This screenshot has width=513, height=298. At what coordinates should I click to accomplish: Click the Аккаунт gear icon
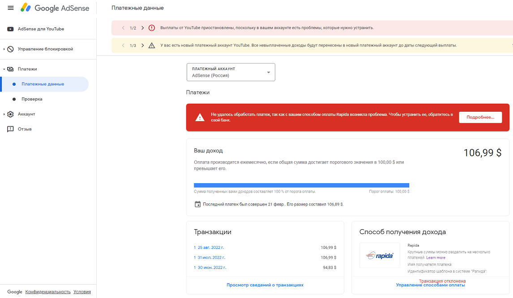point(10,114)
